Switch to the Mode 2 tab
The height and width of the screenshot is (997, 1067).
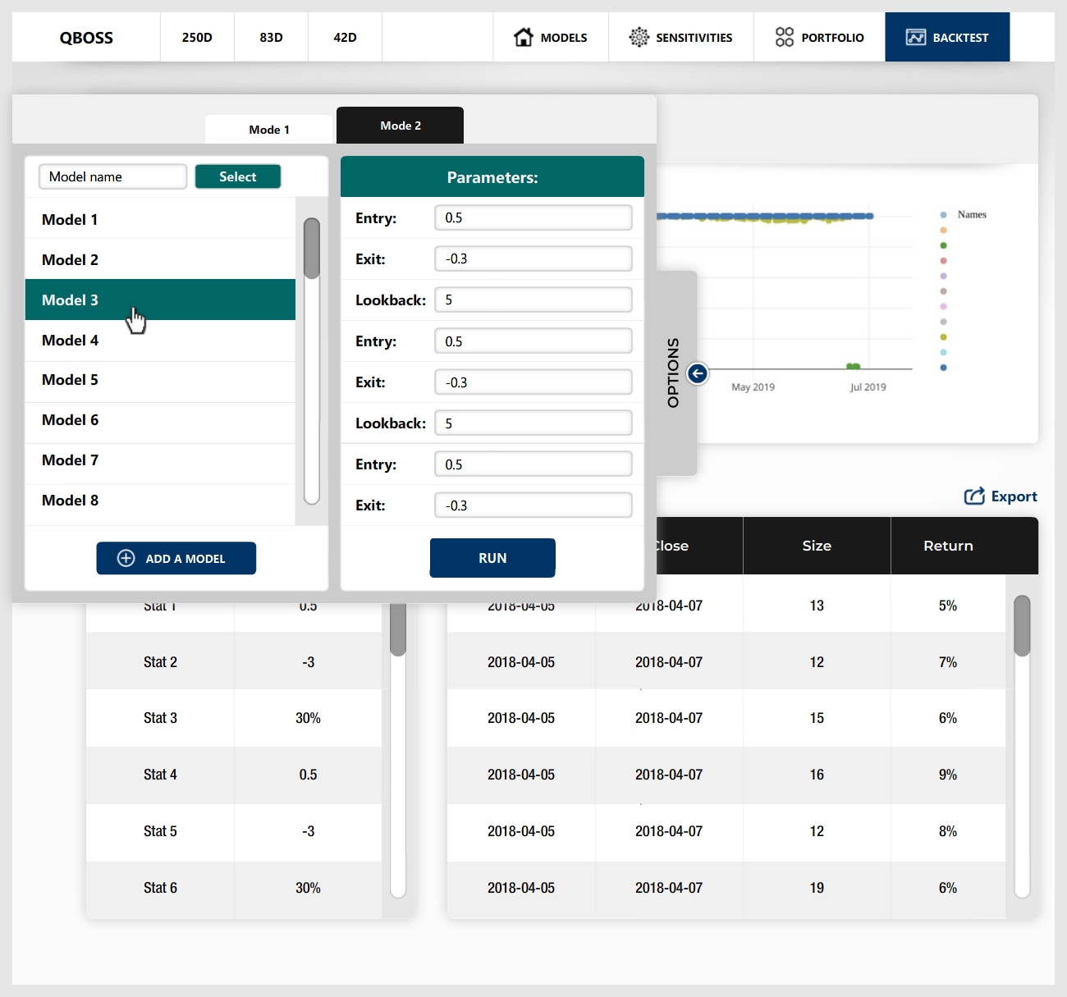click(x=400, y=126)
